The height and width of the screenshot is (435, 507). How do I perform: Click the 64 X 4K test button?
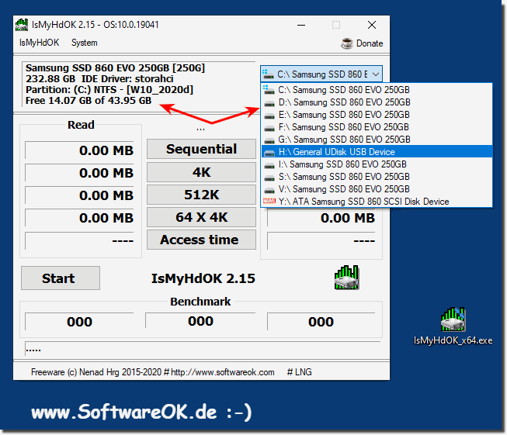click(x=201, y=217)
